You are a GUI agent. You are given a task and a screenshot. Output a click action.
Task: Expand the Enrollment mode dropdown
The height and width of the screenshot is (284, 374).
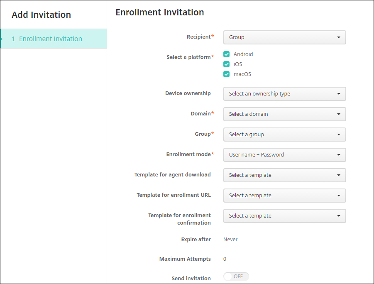point(284,155)
